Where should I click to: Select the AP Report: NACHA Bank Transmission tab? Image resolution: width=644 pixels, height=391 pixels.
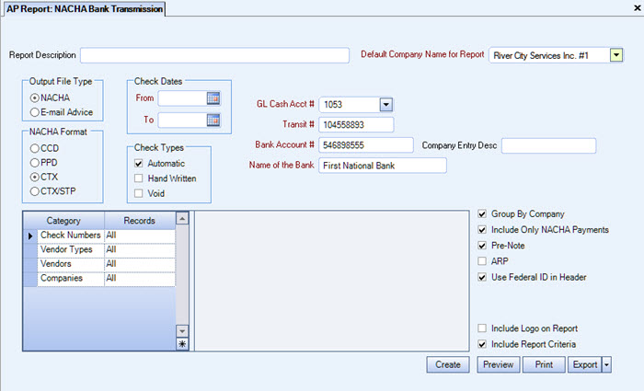84,9
